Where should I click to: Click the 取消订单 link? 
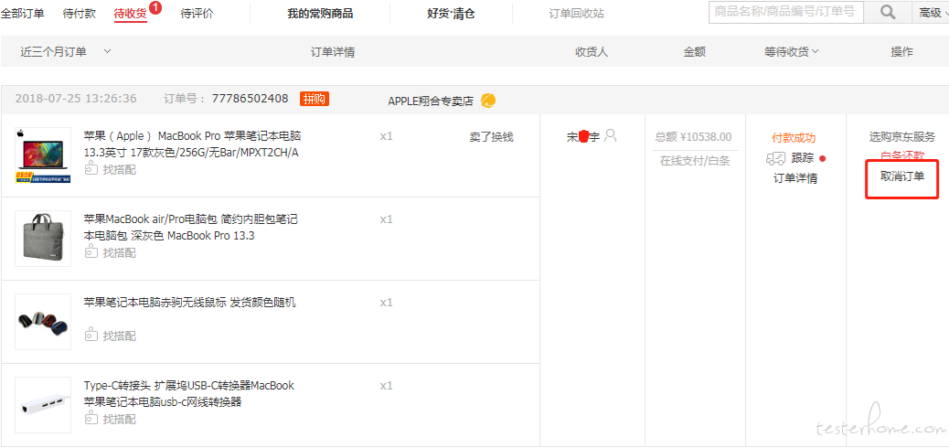[902, 176]
